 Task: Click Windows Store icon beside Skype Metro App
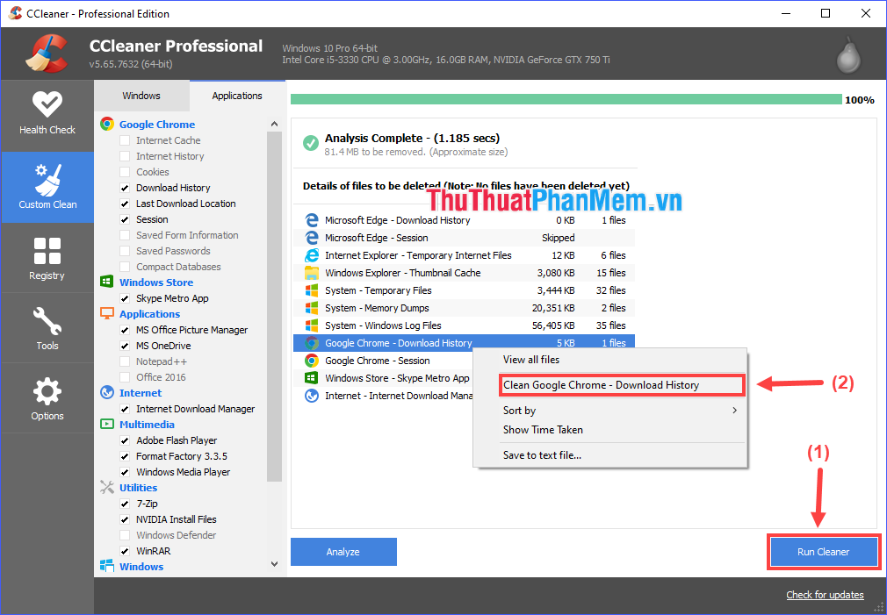pos(312,377)
